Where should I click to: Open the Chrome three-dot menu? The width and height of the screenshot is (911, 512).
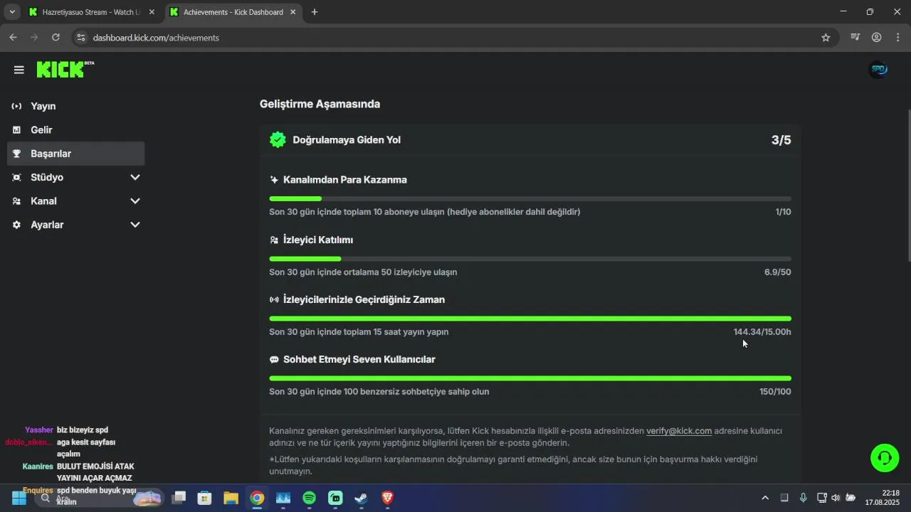click(898, 38)
